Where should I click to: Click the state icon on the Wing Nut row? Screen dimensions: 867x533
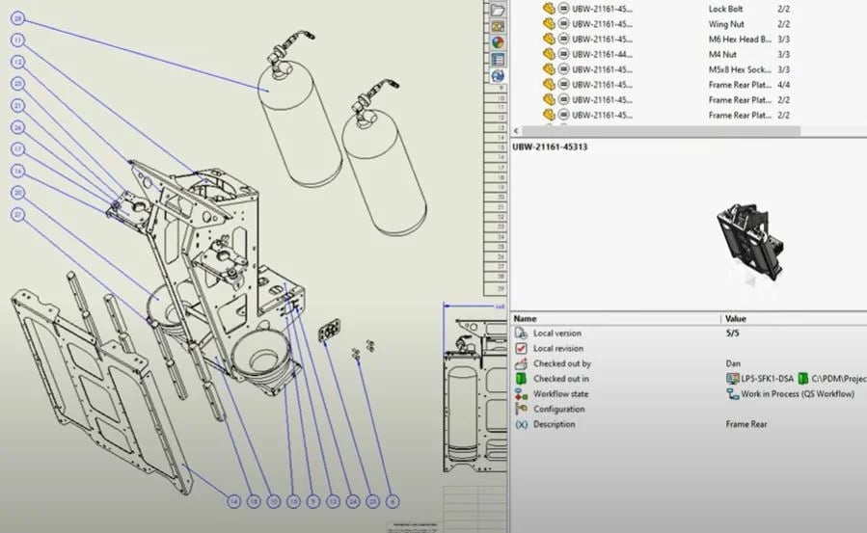563,24
